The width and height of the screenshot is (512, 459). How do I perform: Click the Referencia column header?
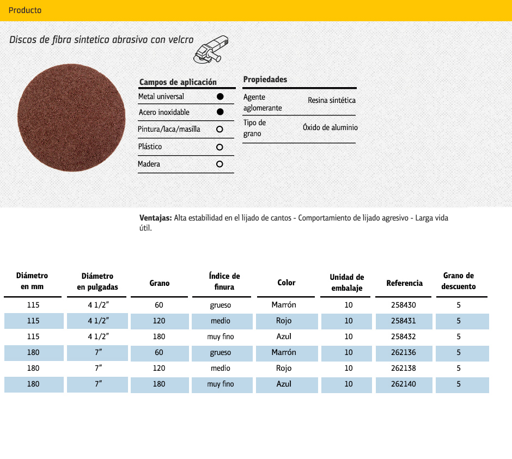pos(404,283)
